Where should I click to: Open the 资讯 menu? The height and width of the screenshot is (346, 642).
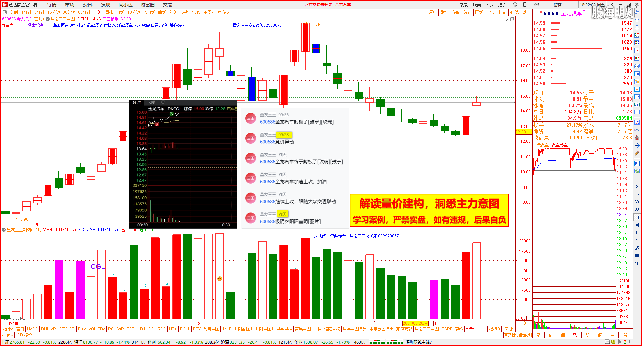click(x=88, y=5)
